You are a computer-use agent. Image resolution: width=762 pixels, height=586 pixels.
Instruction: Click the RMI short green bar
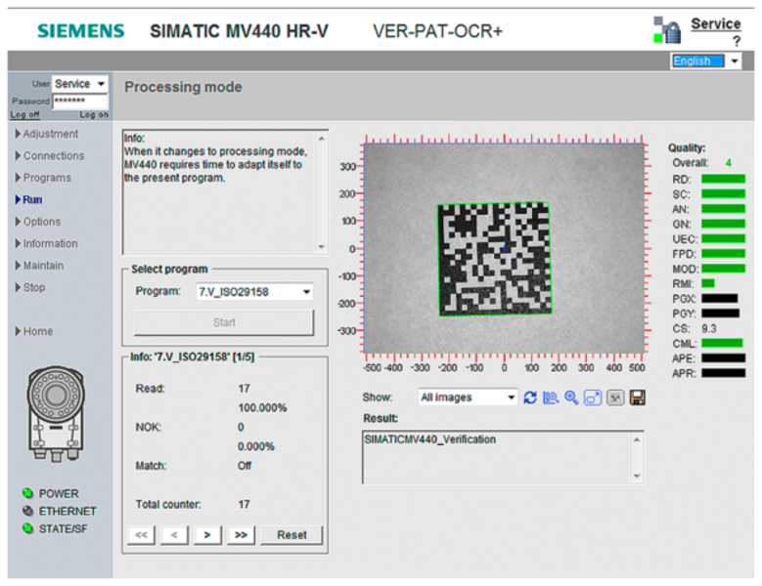click(x=708, y=283)
